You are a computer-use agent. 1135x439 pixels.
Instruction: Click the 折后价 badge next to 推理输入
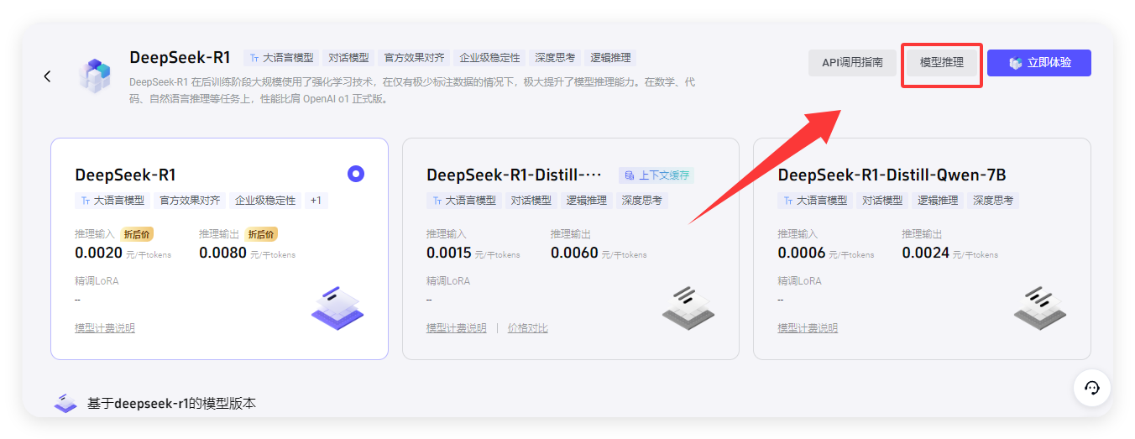[x=137, y=234]
